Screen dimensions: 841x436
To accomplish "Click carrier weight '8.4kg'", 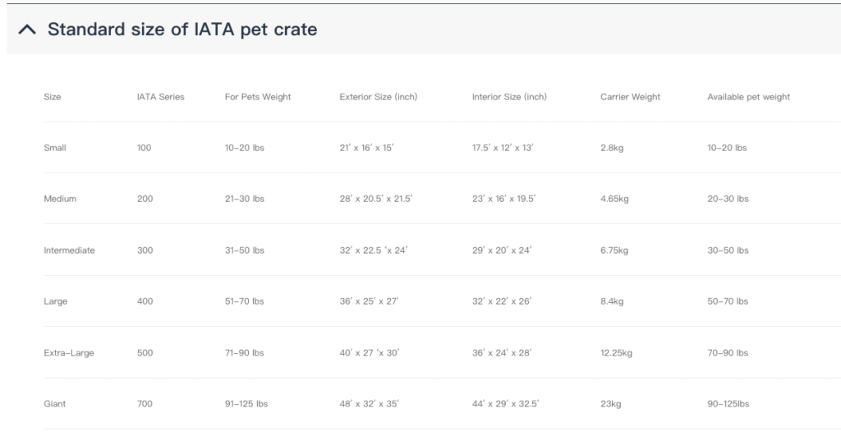I will (x=612, y=301).
